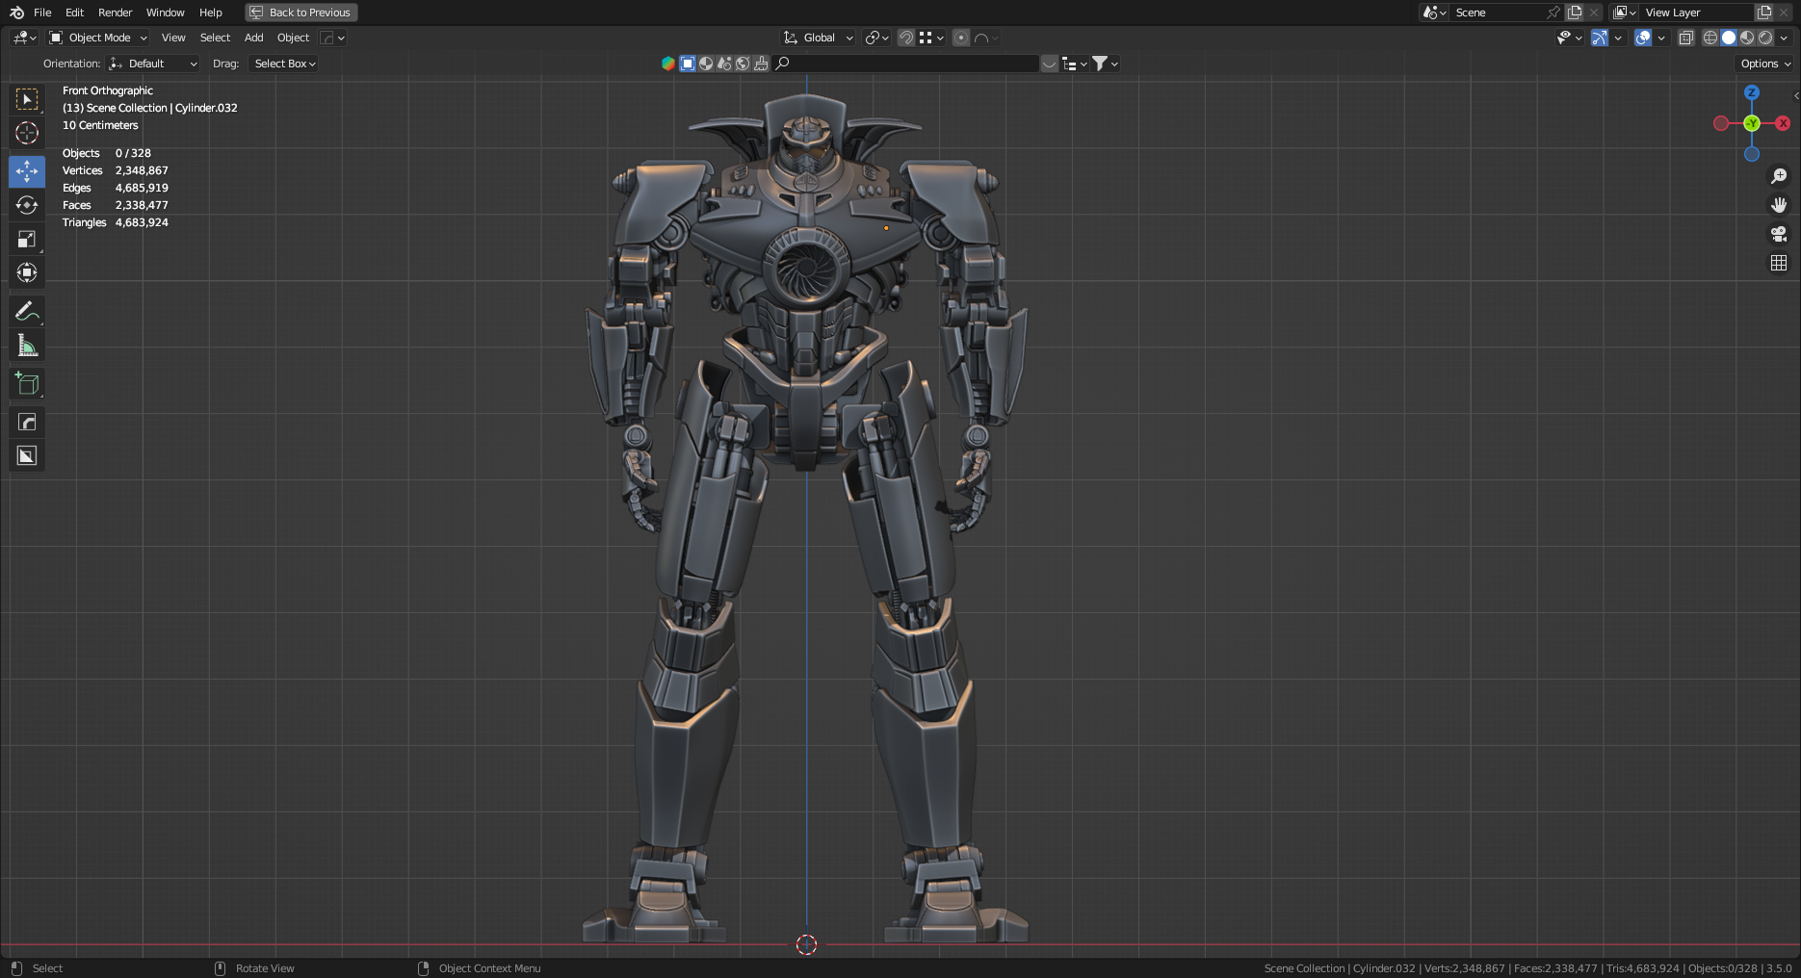Activate the Scale tool
Screen dimensions: 1801x978
click(x=27, y=239)
